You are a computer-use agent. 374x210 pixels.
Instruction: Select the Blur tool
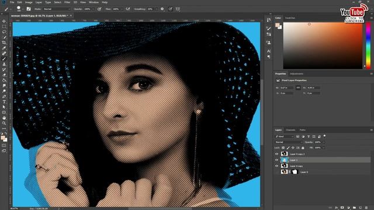tap(4, 86)
